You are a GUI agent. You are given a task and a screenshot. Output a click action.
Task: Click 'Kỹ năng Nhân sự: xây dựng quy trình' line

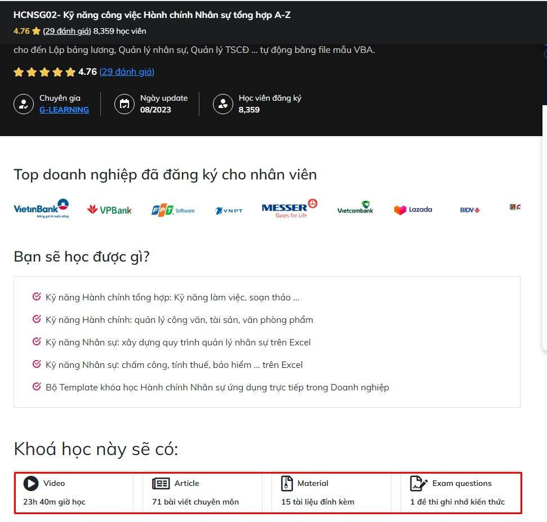[x=178, y=343]
